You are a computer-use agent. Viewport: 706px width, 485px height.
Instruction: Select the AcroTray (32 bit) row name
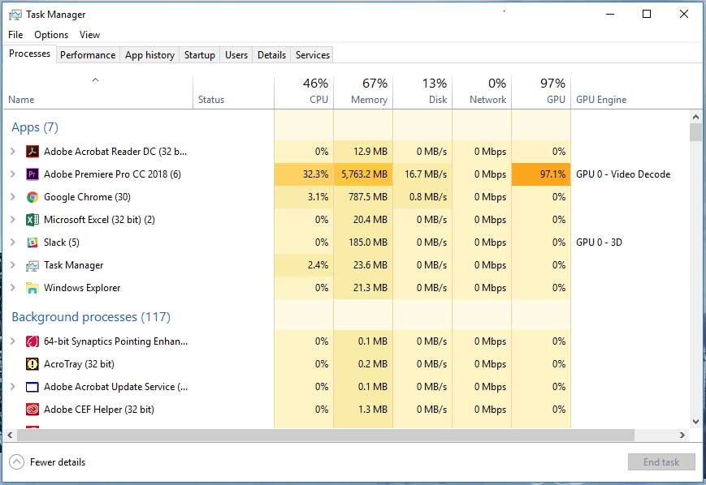(x=80, y=364)
